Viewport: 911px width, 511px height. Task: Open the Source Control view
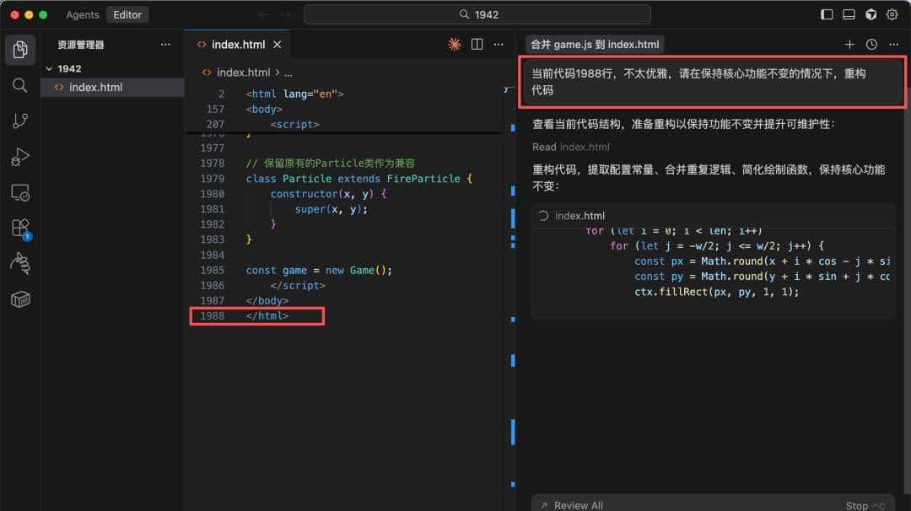(20, 121)
